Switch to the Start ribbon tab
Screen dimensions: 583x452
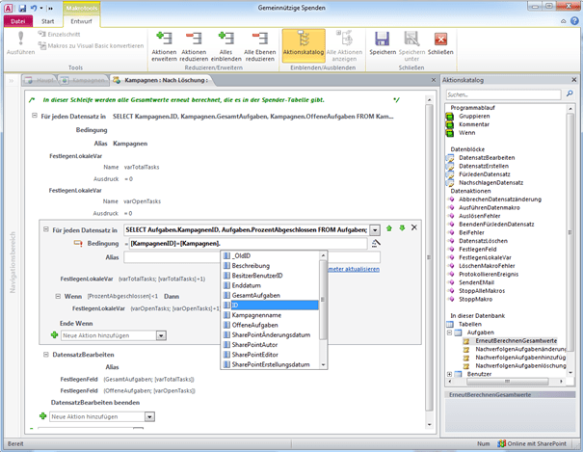pos(47,21)
